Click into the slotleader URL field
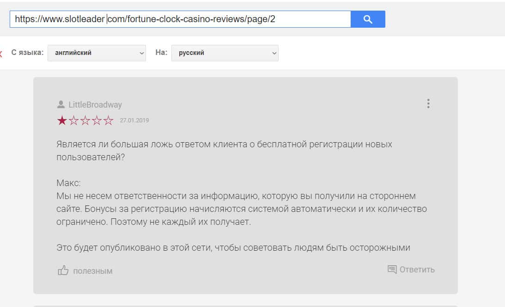 180,19
